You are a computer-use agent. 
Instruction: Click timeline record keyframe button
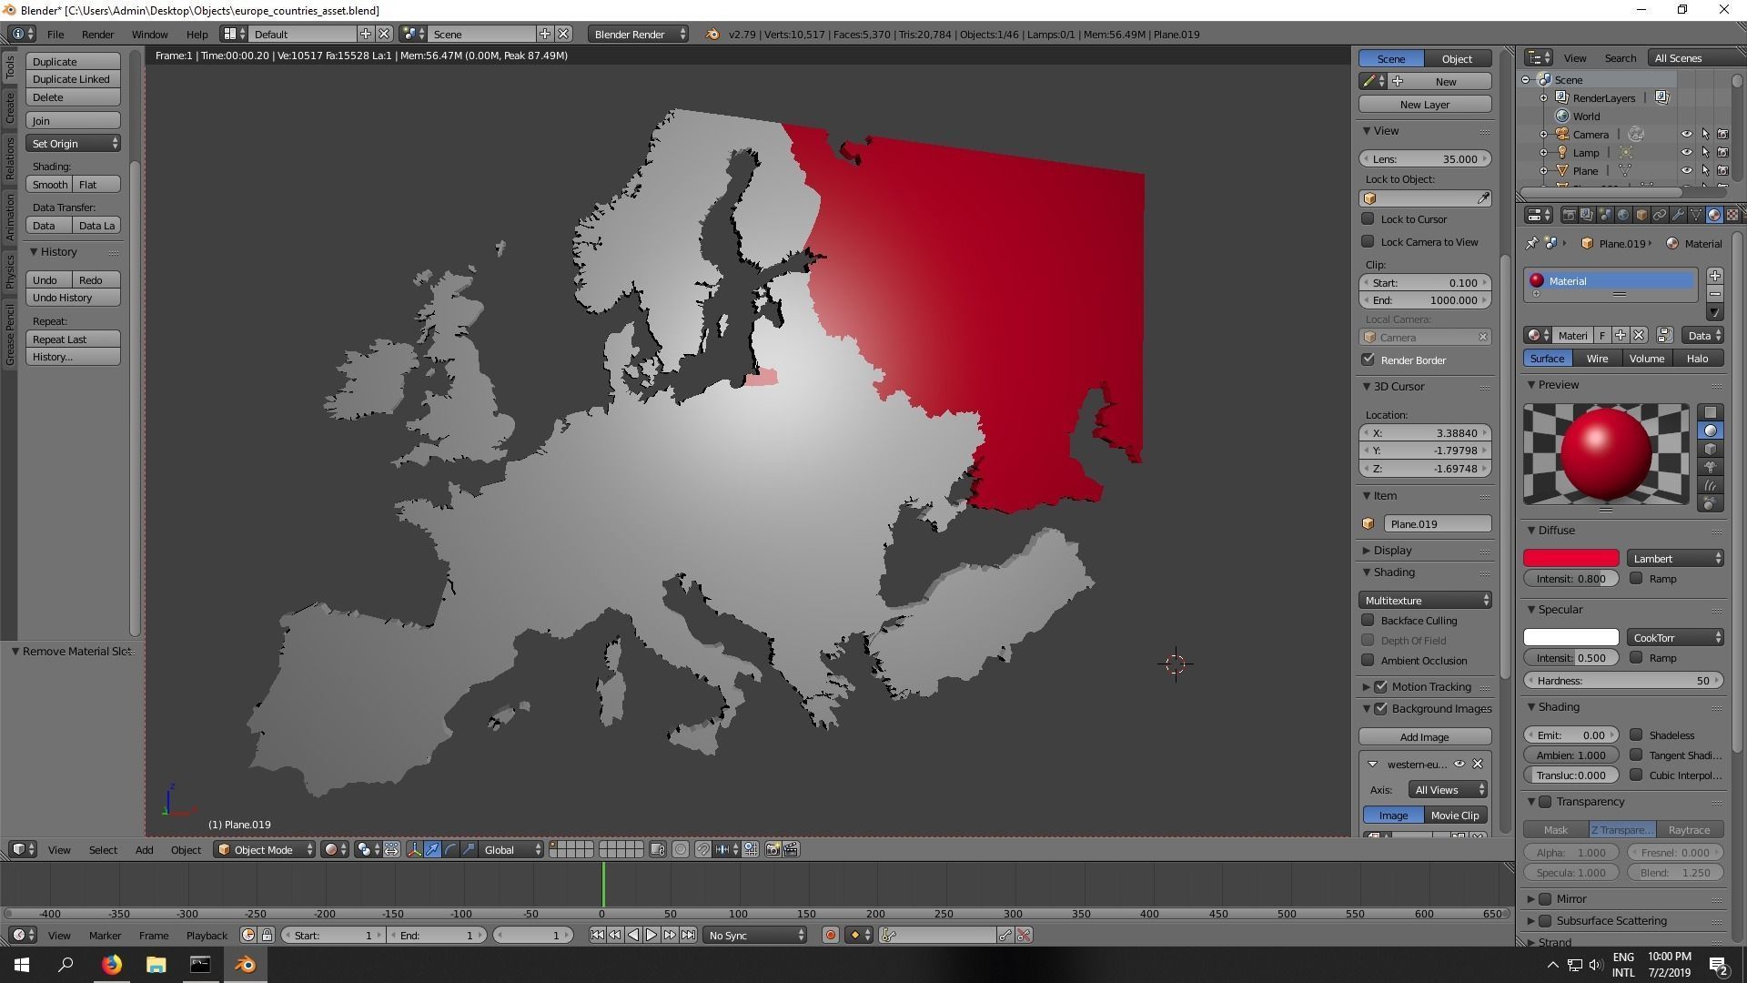pyautogui.click(x=830, y=935)
